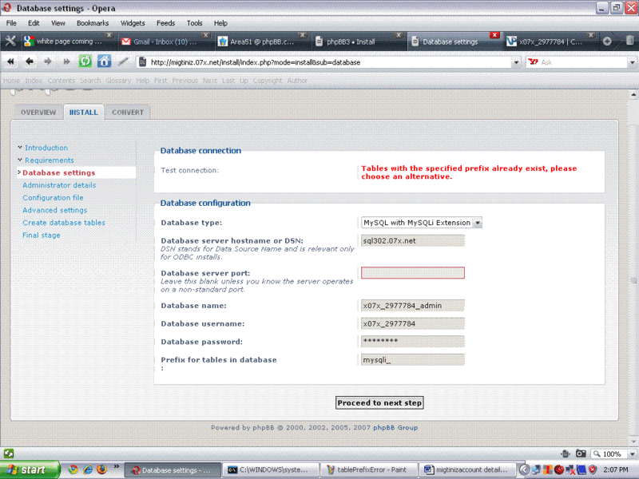Open the Requirements sidebar link
The width and height of the screenshot is (639, 479).
pos(50,160)
